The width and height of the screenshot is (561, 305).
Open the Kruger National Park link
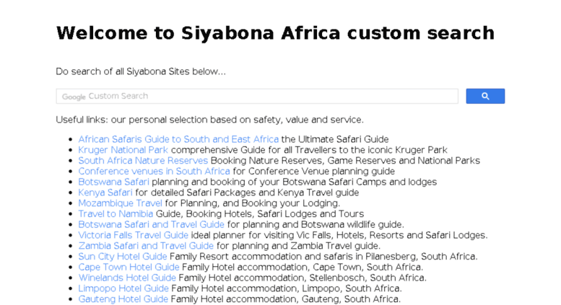[x=123, y=150]
